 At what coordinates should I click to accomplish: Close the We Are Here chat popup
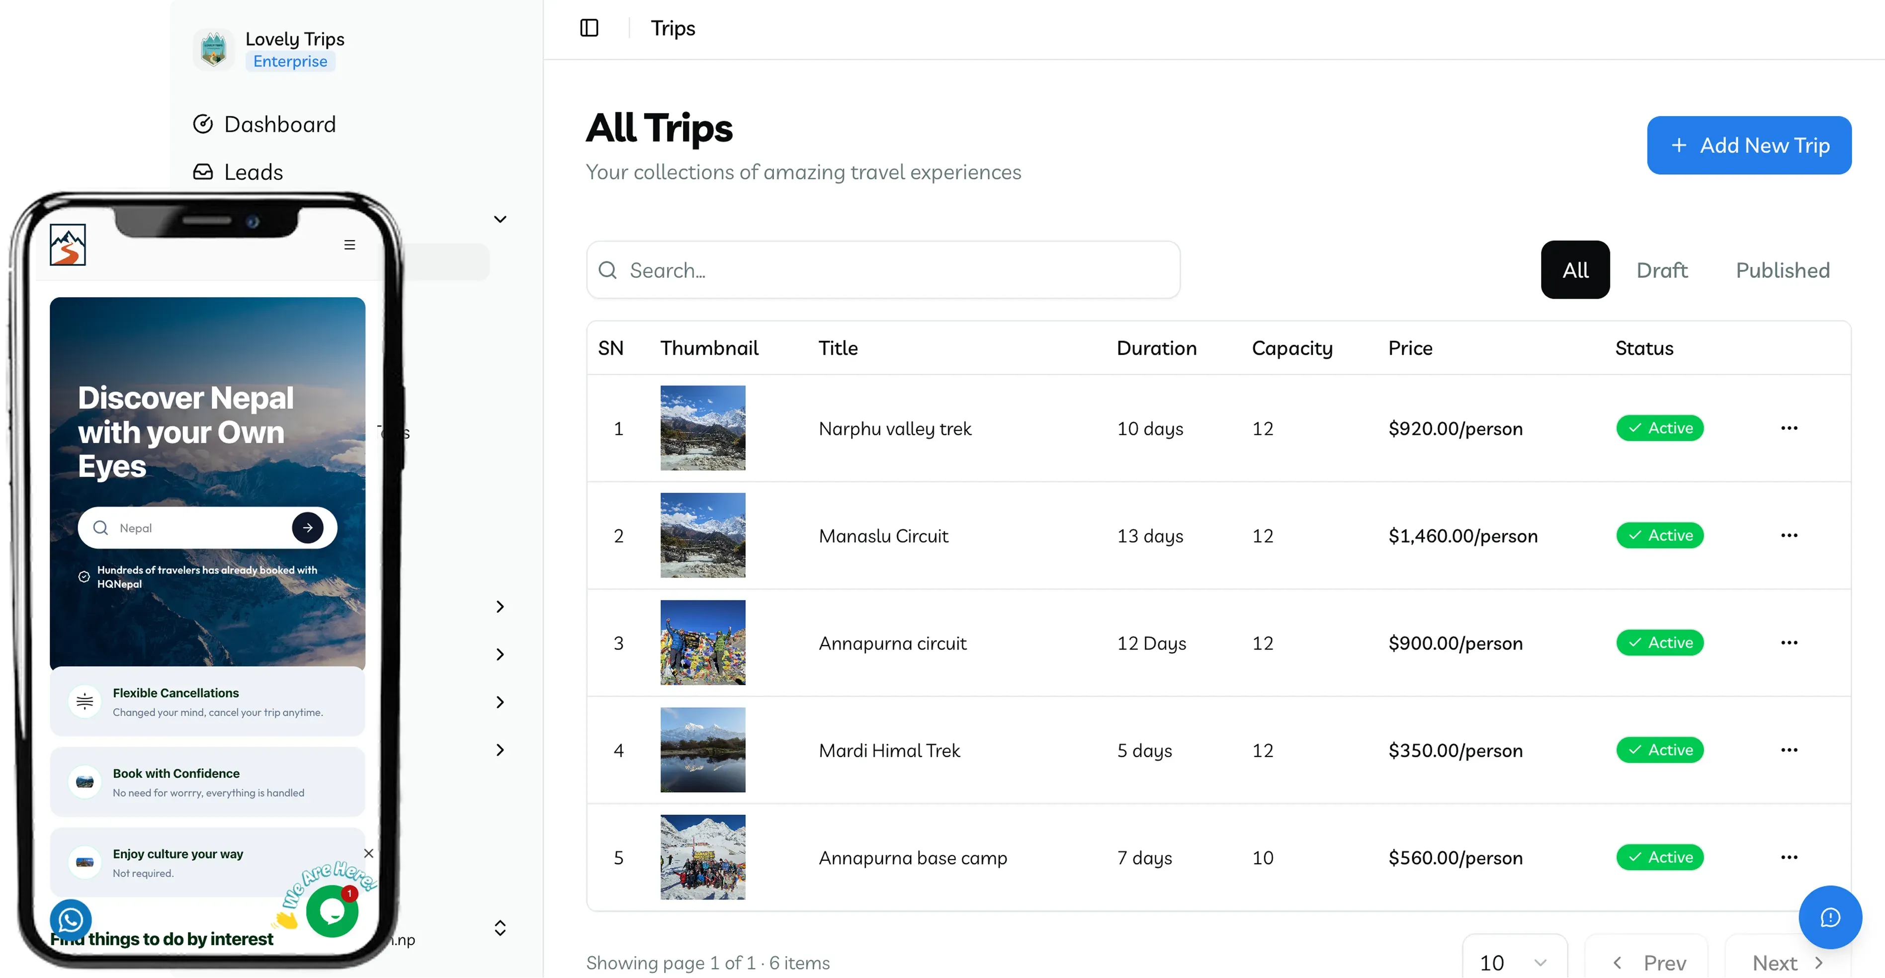point(369,853)
